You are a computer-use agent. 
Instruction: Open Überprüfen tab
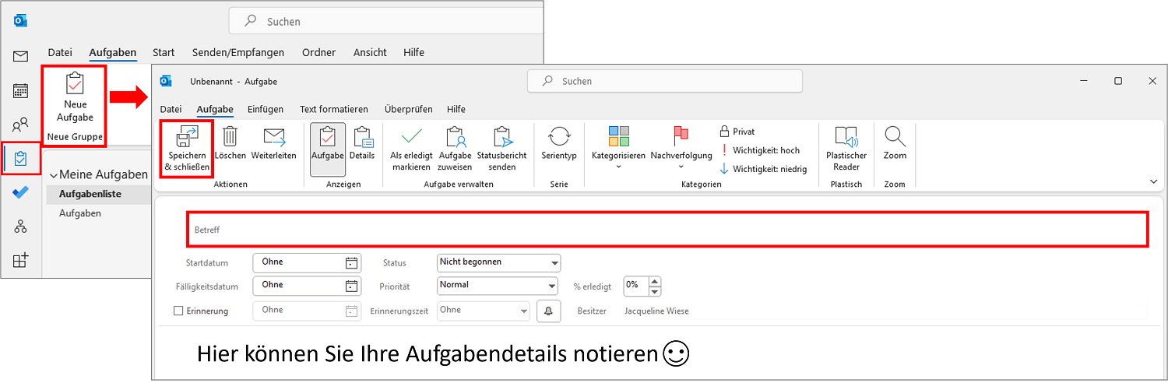tap(408, 109)
